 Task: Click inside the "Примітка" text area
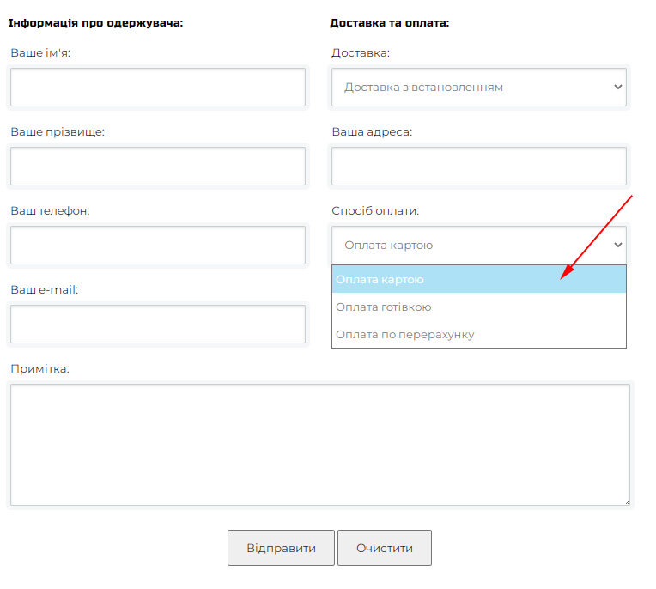[319, 445]
